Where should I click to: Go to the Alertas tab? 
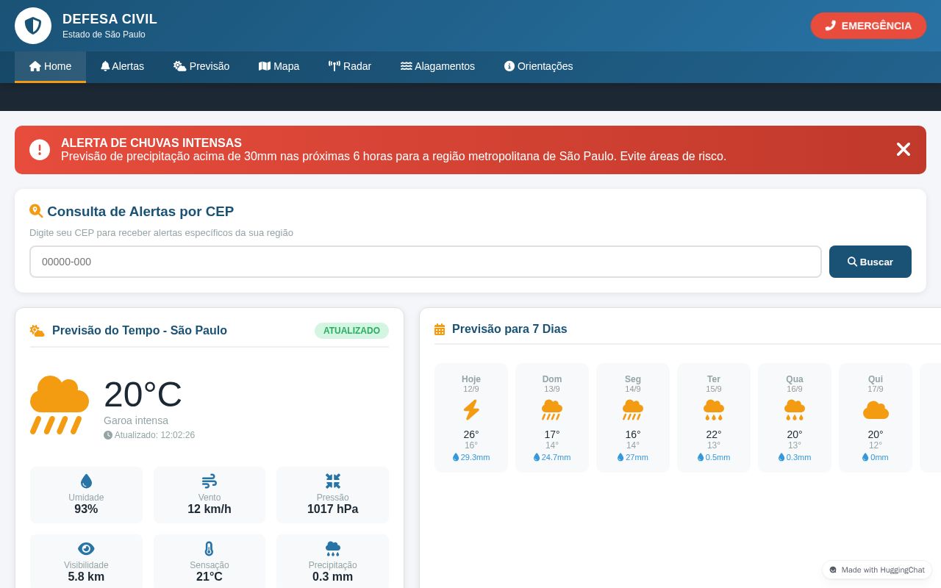(122, 66)
